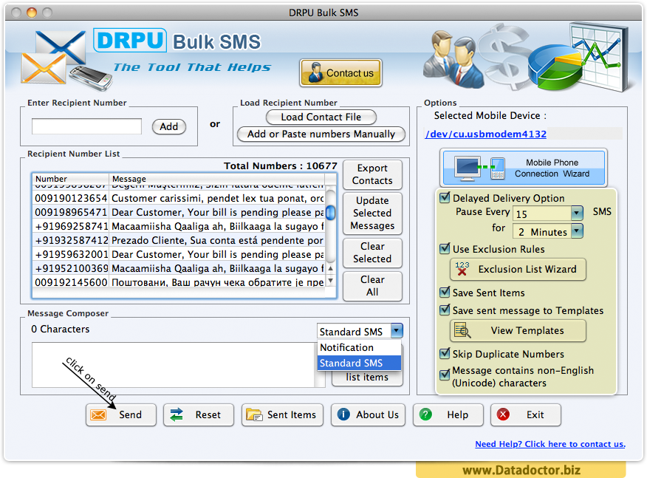Select row with number +91932587412
Screen dimensions: 647x478
click(179, 240)
